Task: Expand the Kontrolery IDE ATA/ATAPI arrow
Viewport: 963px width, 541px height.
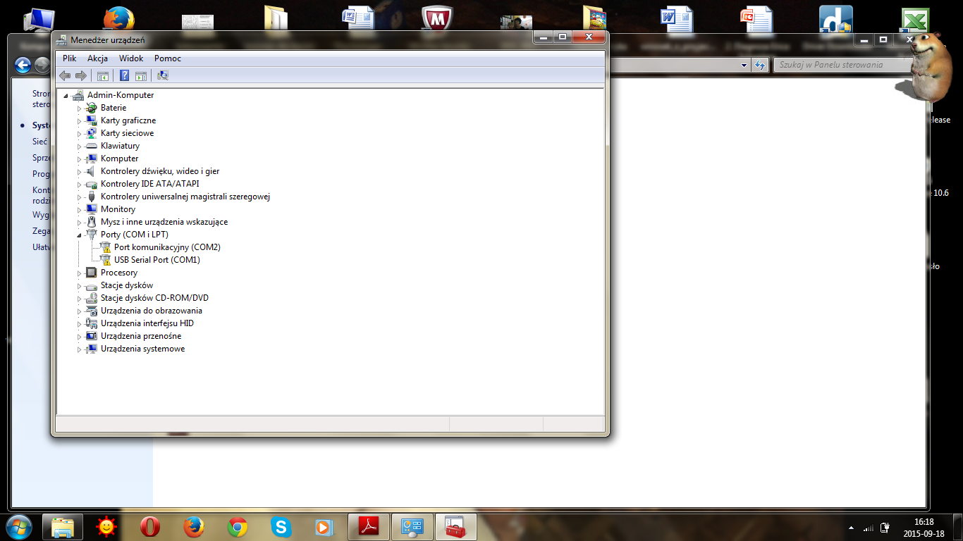Action: [x=79, y=185]
